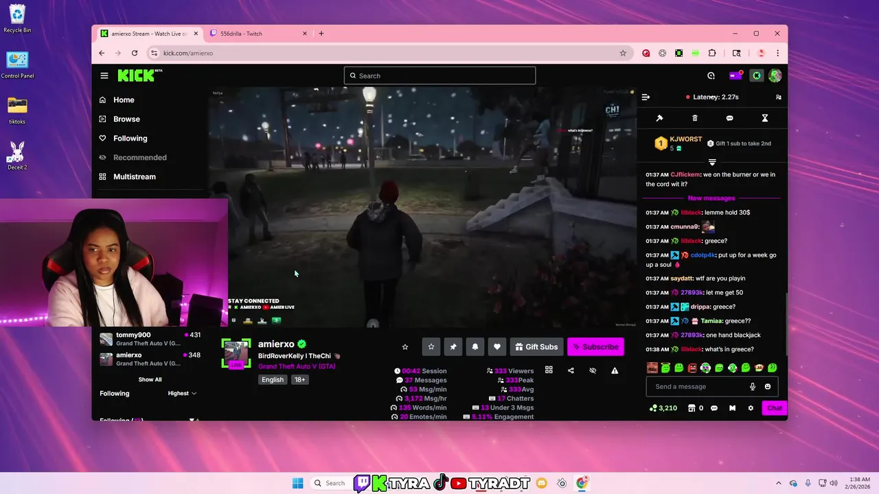Open chat settings gear icon

(x=751, y=408)
